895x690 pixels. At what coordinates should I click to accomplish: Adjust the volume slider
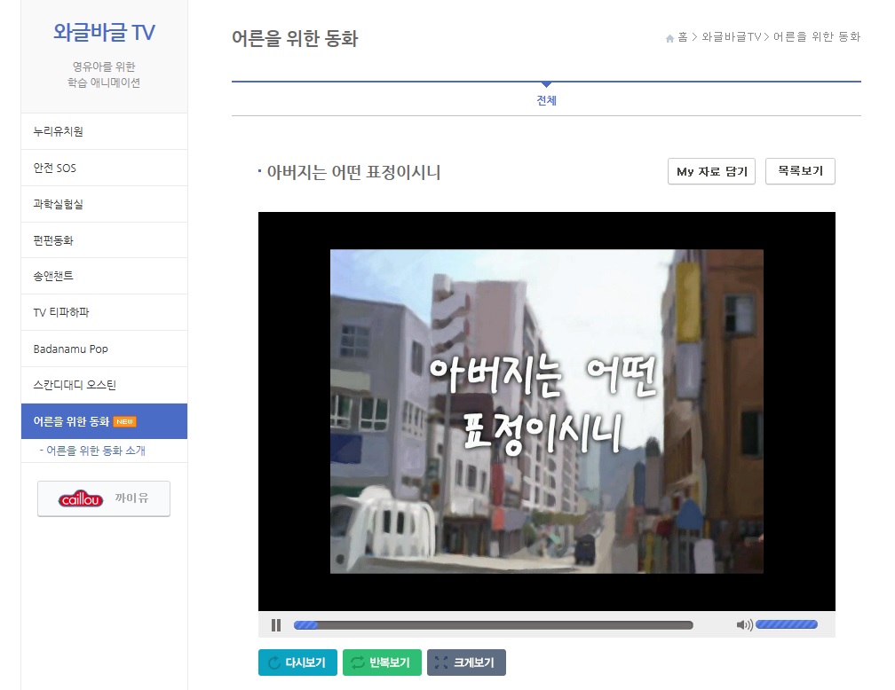(x=787, y=624)
